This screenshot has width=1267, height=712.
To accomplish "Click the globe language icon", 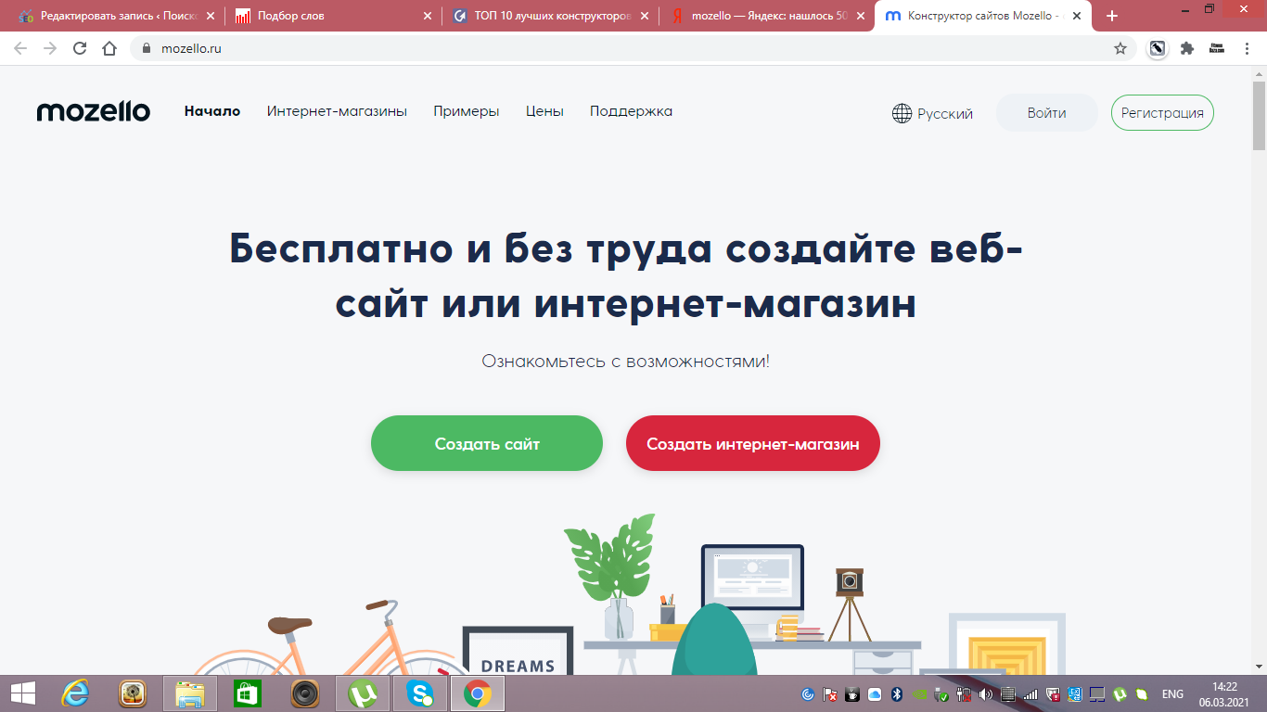I will (x=902, y=113).
